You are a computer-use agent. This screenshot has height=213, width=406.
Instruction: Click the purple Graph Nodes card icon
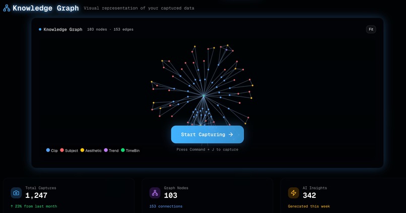pos(155,193)
